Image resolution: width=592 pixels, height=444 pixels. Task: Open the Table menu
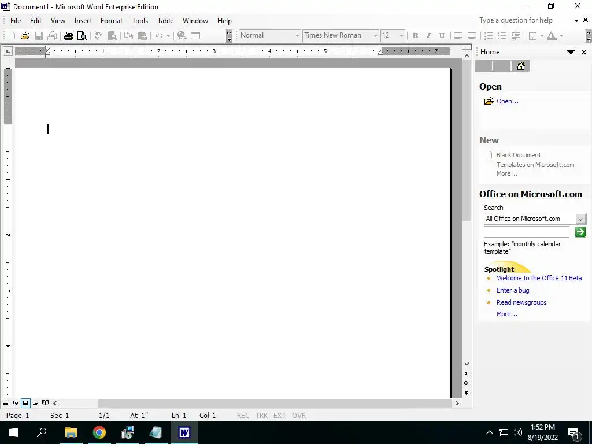click(165, 21)
